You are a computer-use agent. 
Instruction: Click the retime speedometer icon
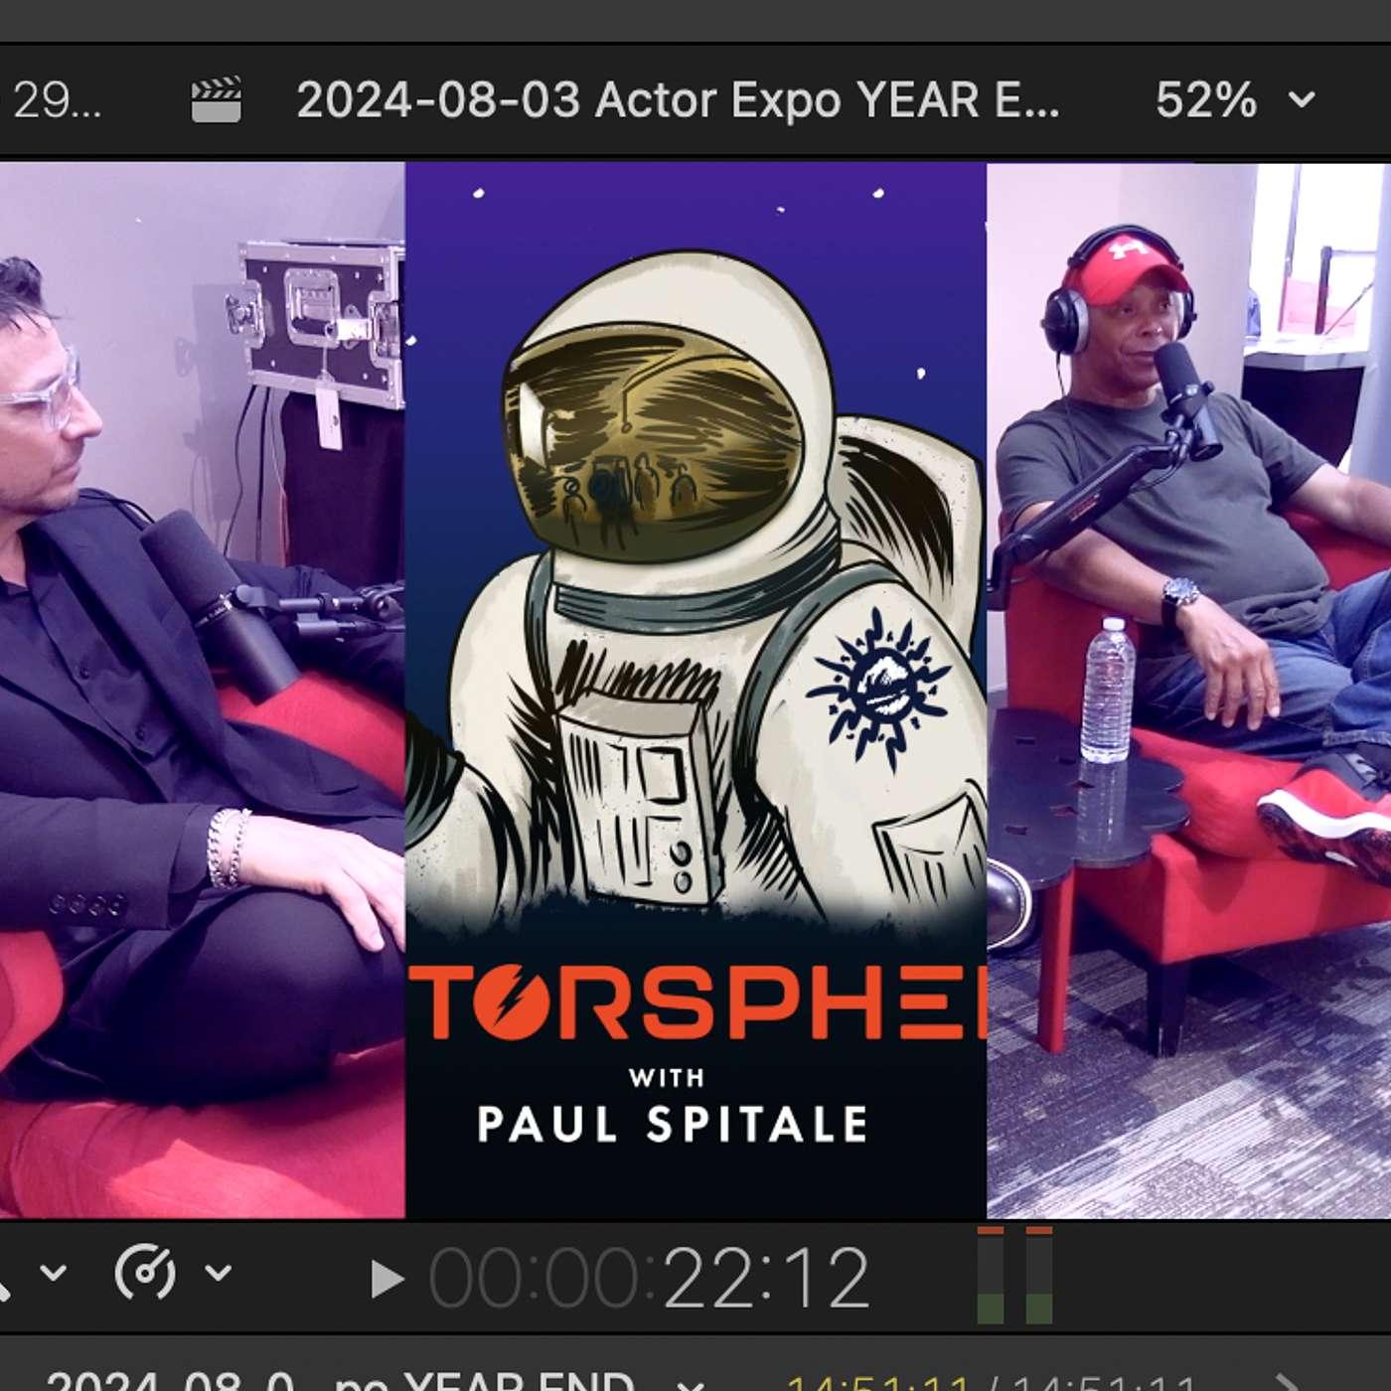tap(146, 1272)
